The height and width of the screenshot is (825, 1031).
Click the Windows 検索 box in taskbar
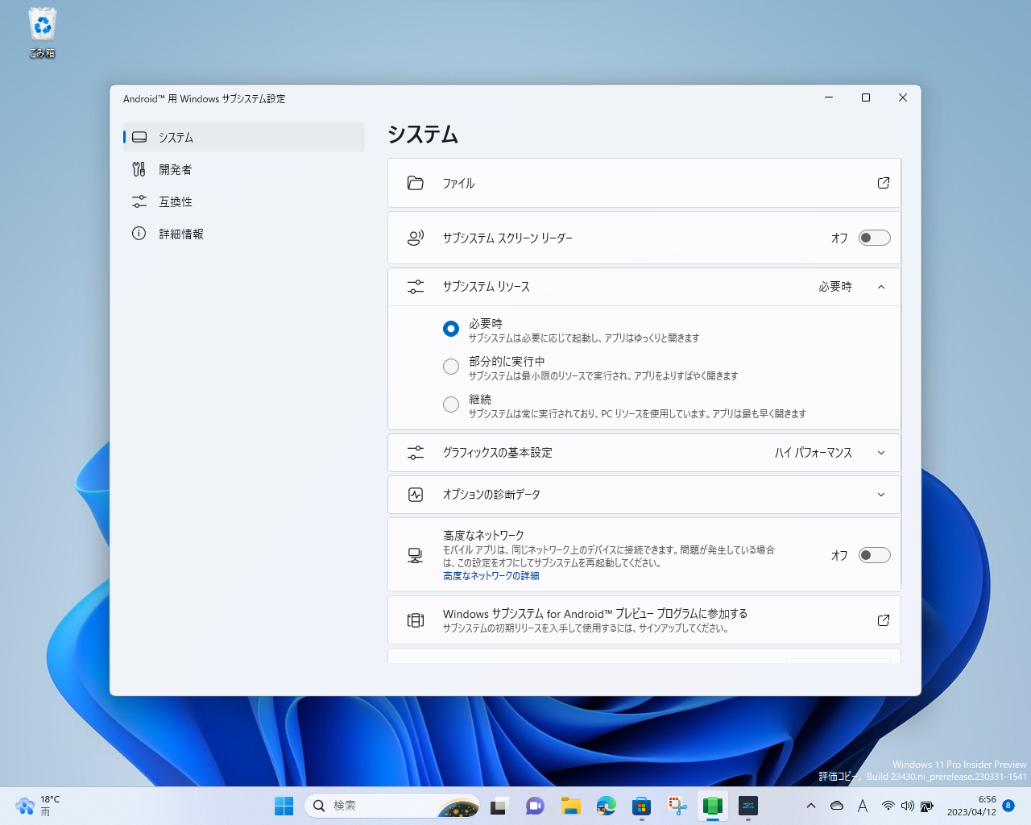point(379,806)
